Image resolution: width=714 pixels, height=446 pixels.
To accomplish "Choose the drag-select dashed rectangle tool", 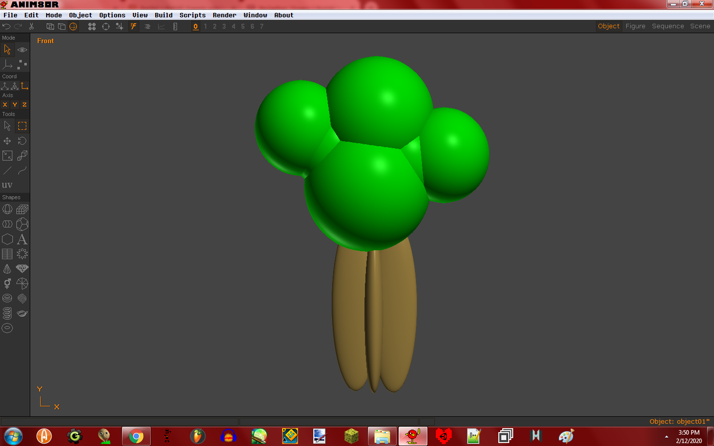I will click(22, 126).
